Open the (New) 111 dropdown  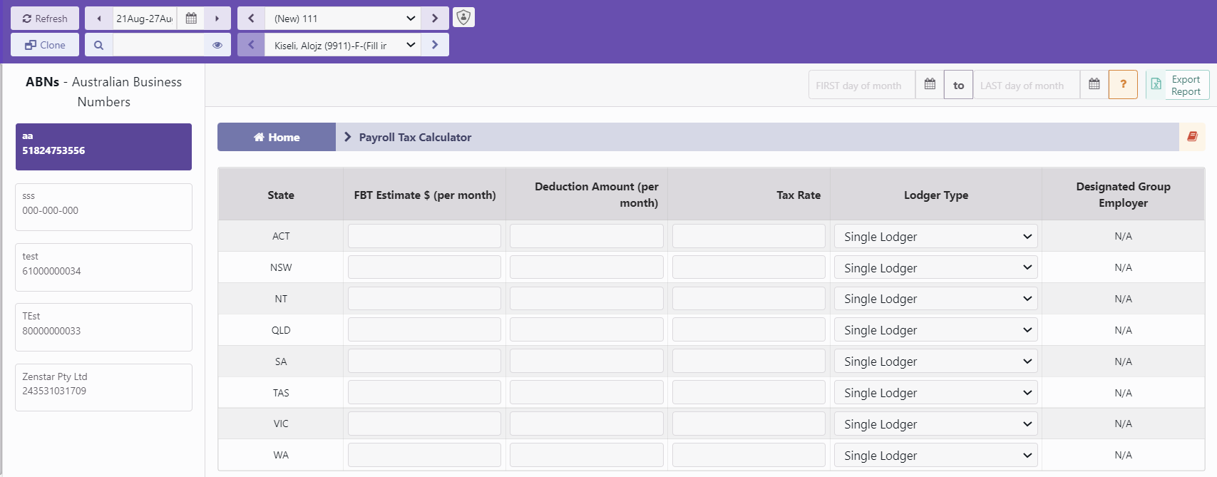(x=343, y=19)
